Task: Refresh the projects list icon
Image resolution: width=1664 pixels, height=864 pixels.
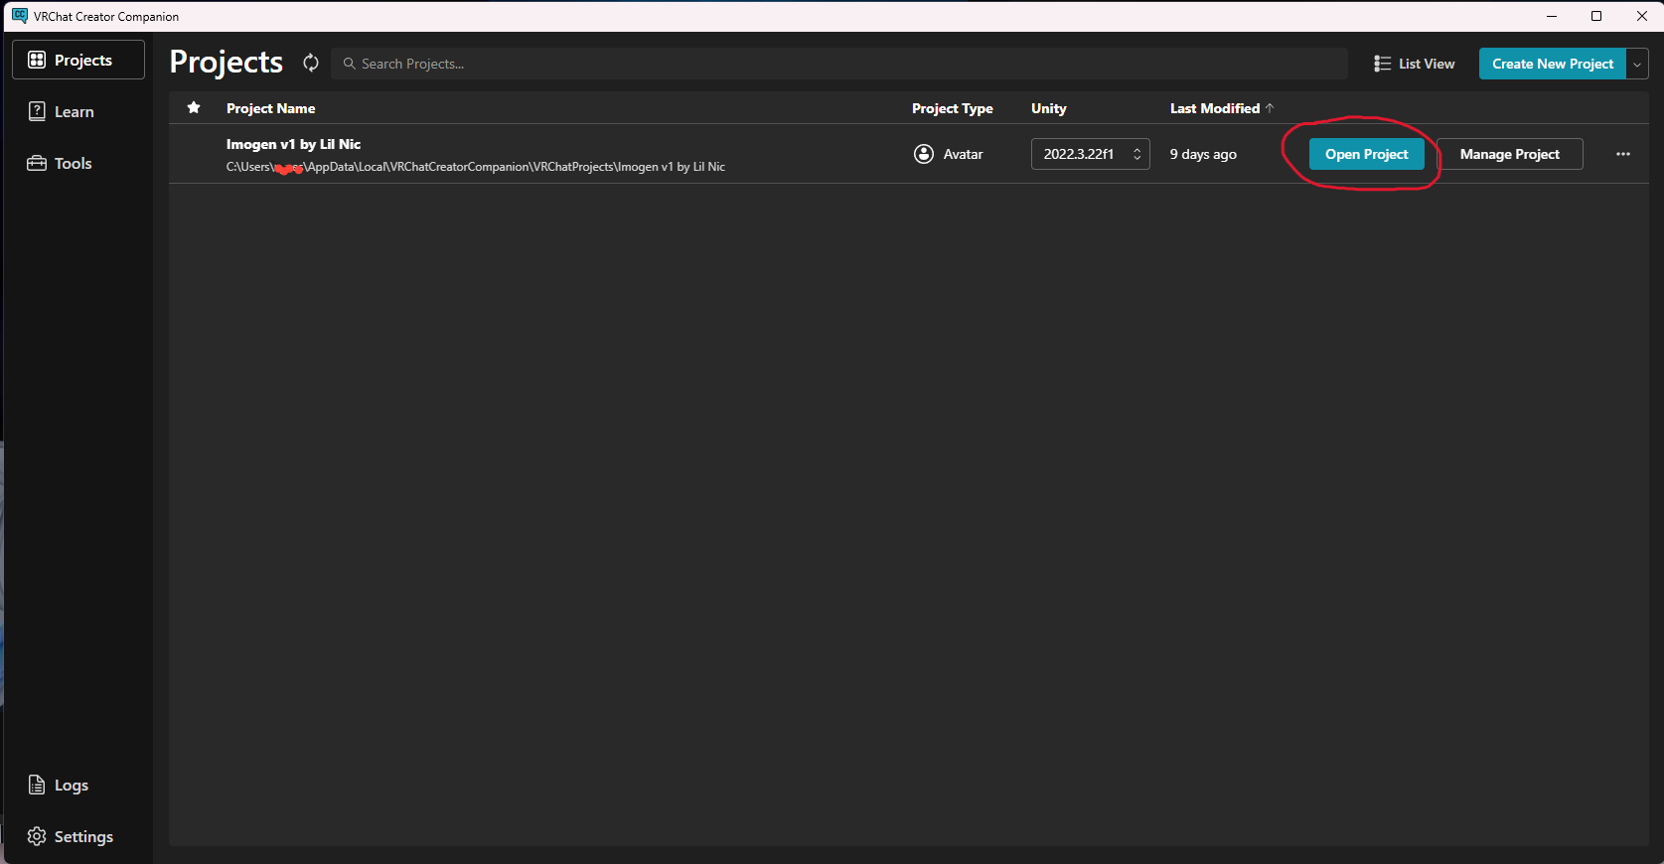Action: pyautogui.click(x=311, y=63)
